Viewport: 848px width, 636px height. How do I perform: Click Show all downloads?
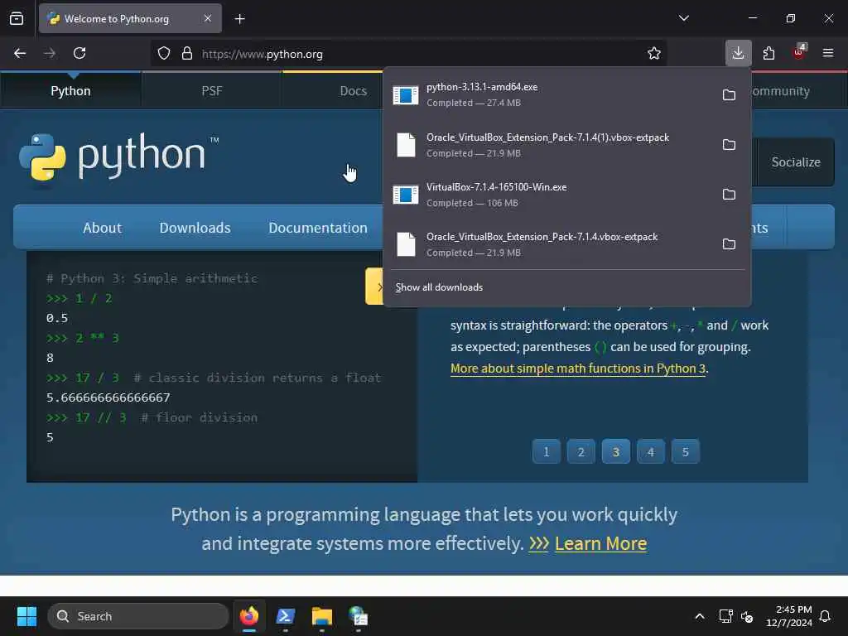click(x=439, y=287)
